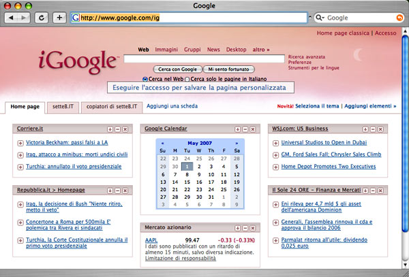Switch to the setteB.IT tab

pyautogui.click(x=63, y=107)
